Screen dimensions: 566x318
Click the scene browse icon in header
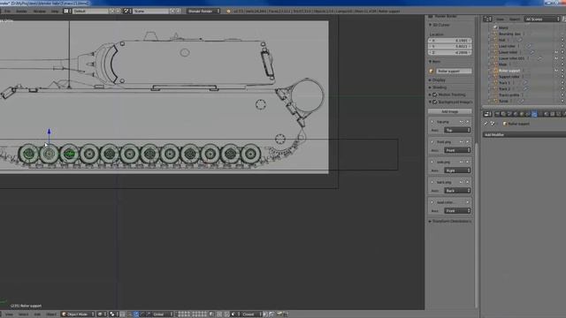[127, 11]
